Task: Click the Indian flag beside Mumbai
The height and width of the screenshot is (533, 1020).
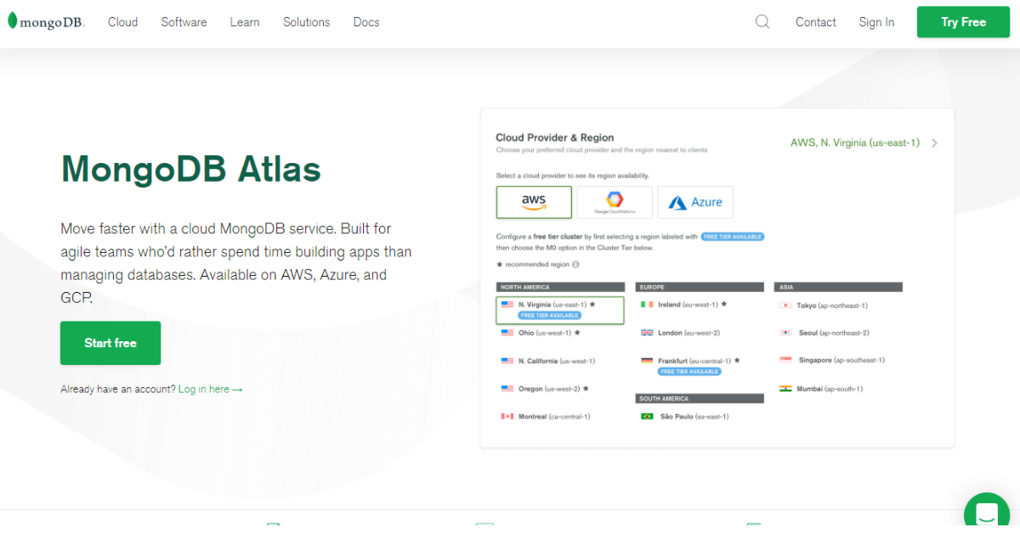Action: (x=786, y=389)
